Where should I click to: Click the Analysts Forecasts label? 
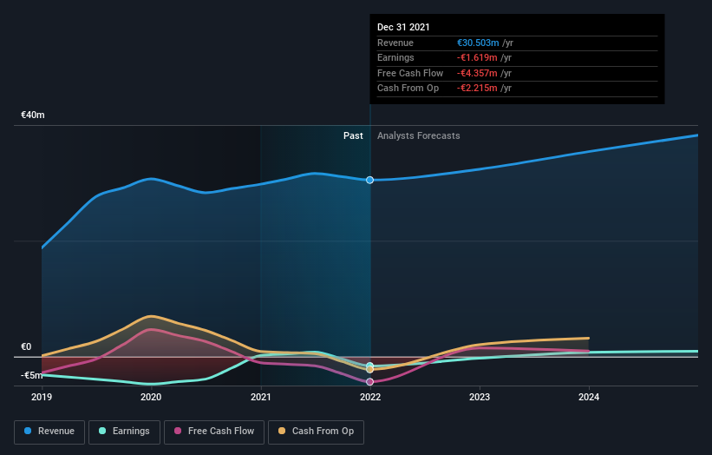[x=419, y=136]
